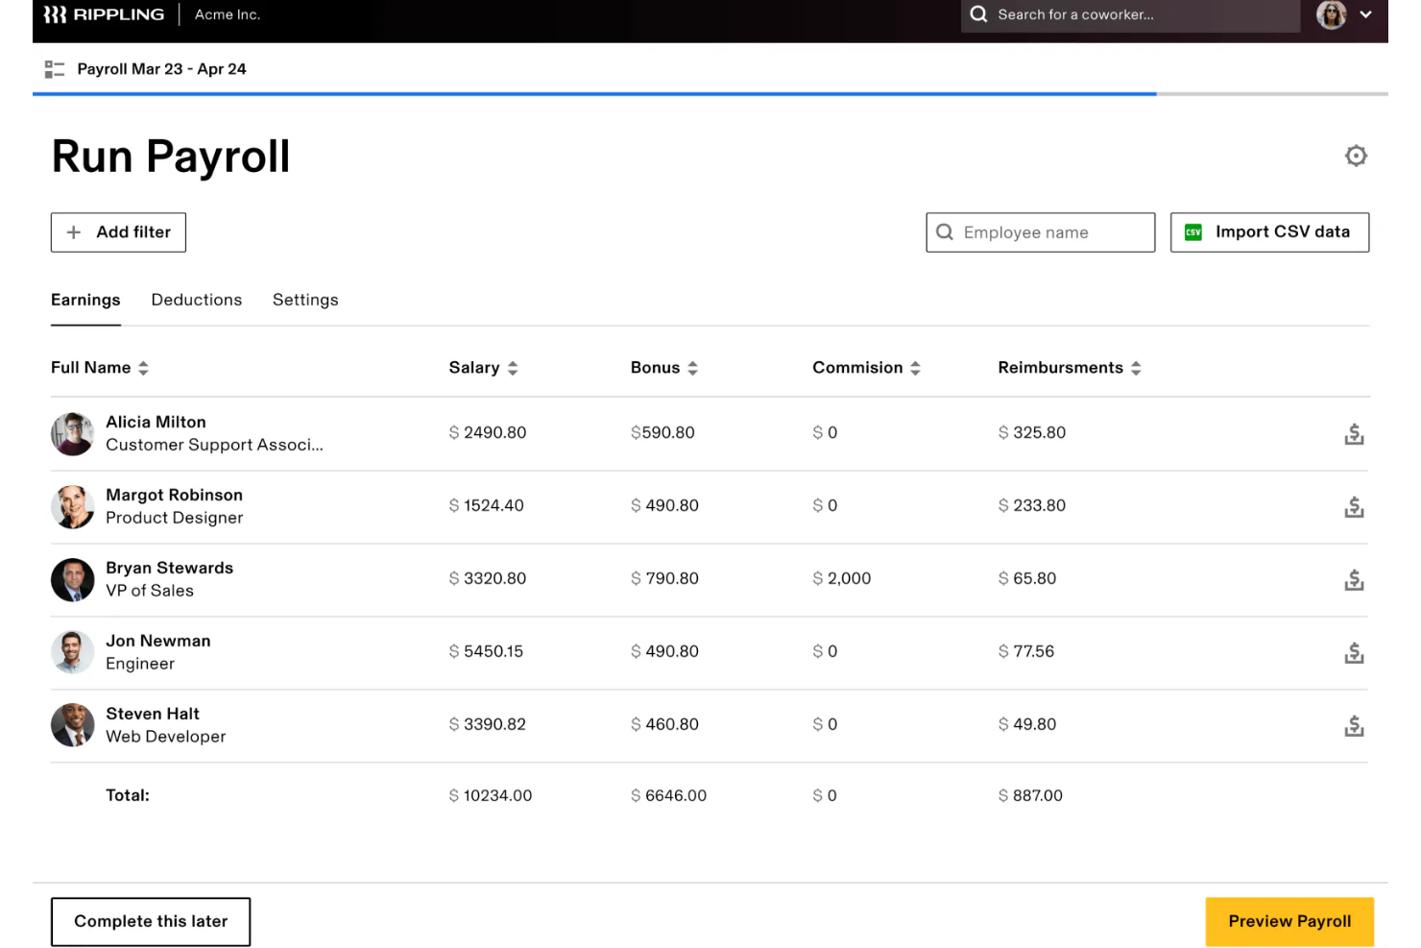Click the payment icon in Alicia Milton's row
This screenshot has height=948, width=1421.
pyautogui.click(x=1354, y=434)
